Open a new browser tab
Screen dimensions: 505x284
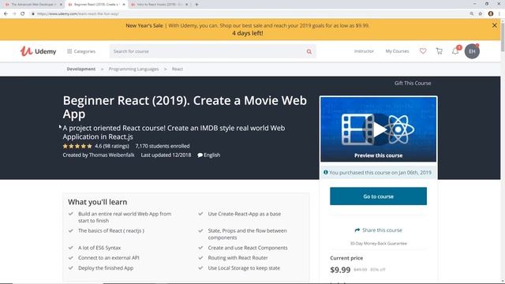coord(196,5)
